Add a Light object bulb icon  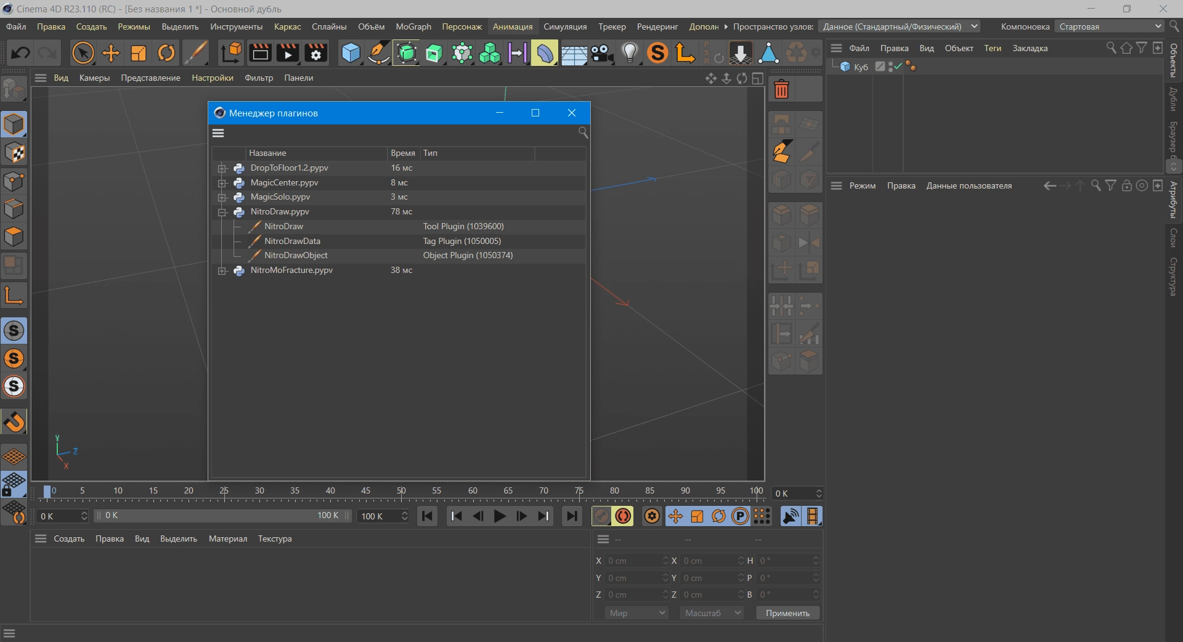click(x=630, y=53)
